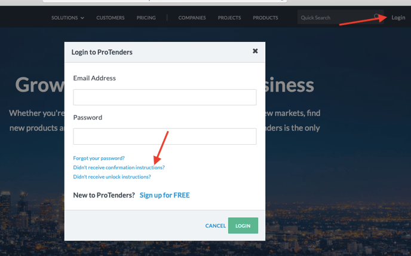Submit with the green LOGIN button
The image size is (411, 256).
243,225
